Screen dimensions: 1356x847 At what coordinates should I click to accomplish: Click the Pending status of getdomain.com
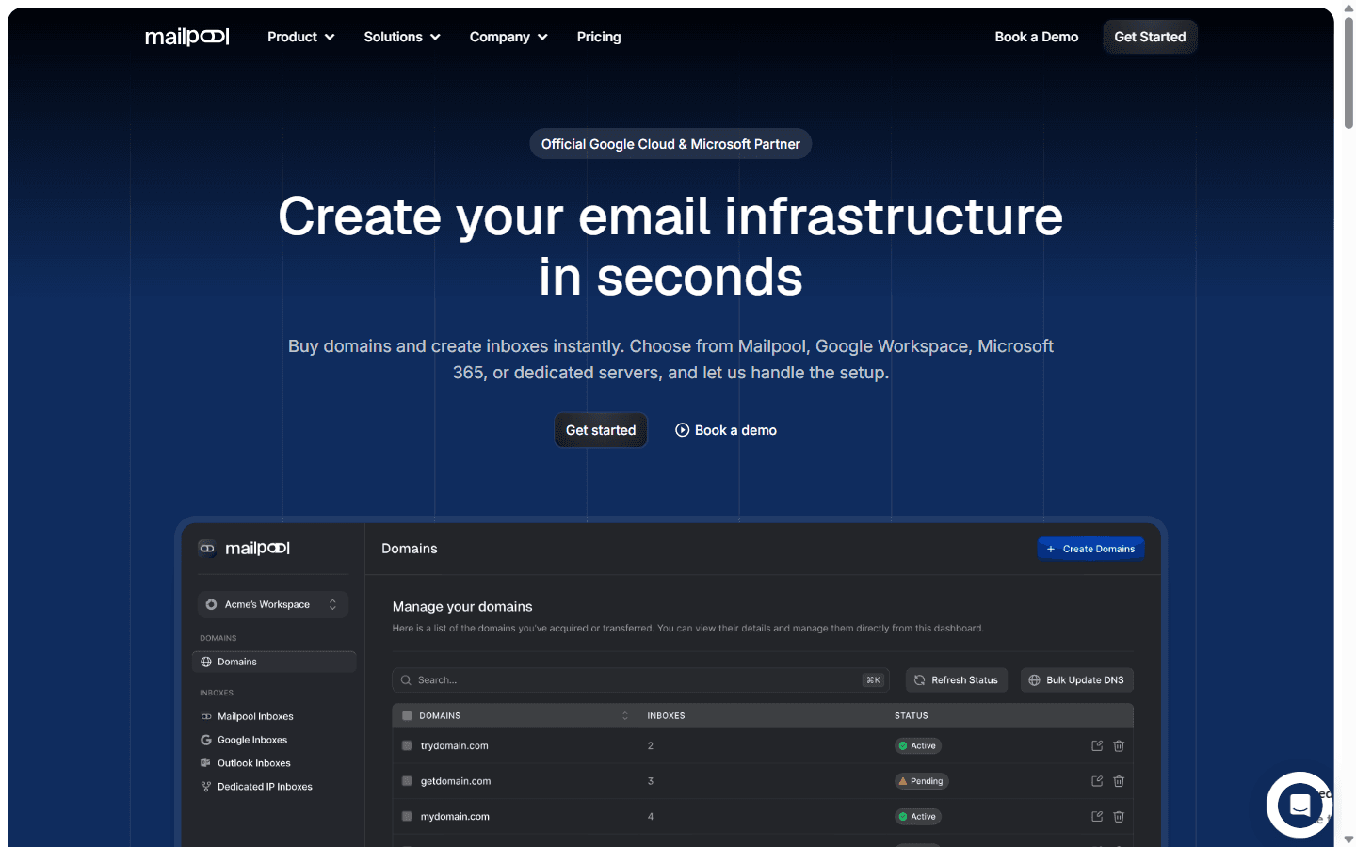click(x=922, y=781)
